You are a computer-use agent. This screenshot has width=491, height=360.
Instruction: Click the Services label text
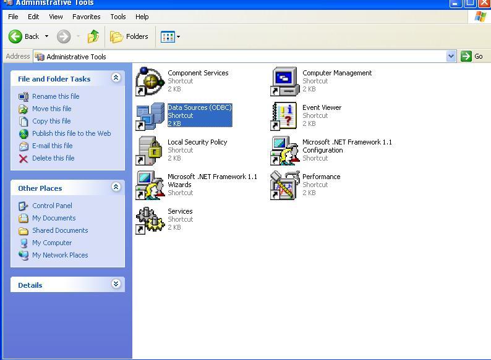tap(180, 211)
